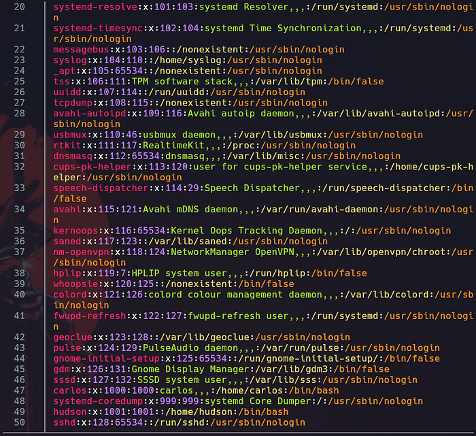Click the '/bin/false' shell on tss line
This screenshot has height=436, width=476.
[356, 82]
